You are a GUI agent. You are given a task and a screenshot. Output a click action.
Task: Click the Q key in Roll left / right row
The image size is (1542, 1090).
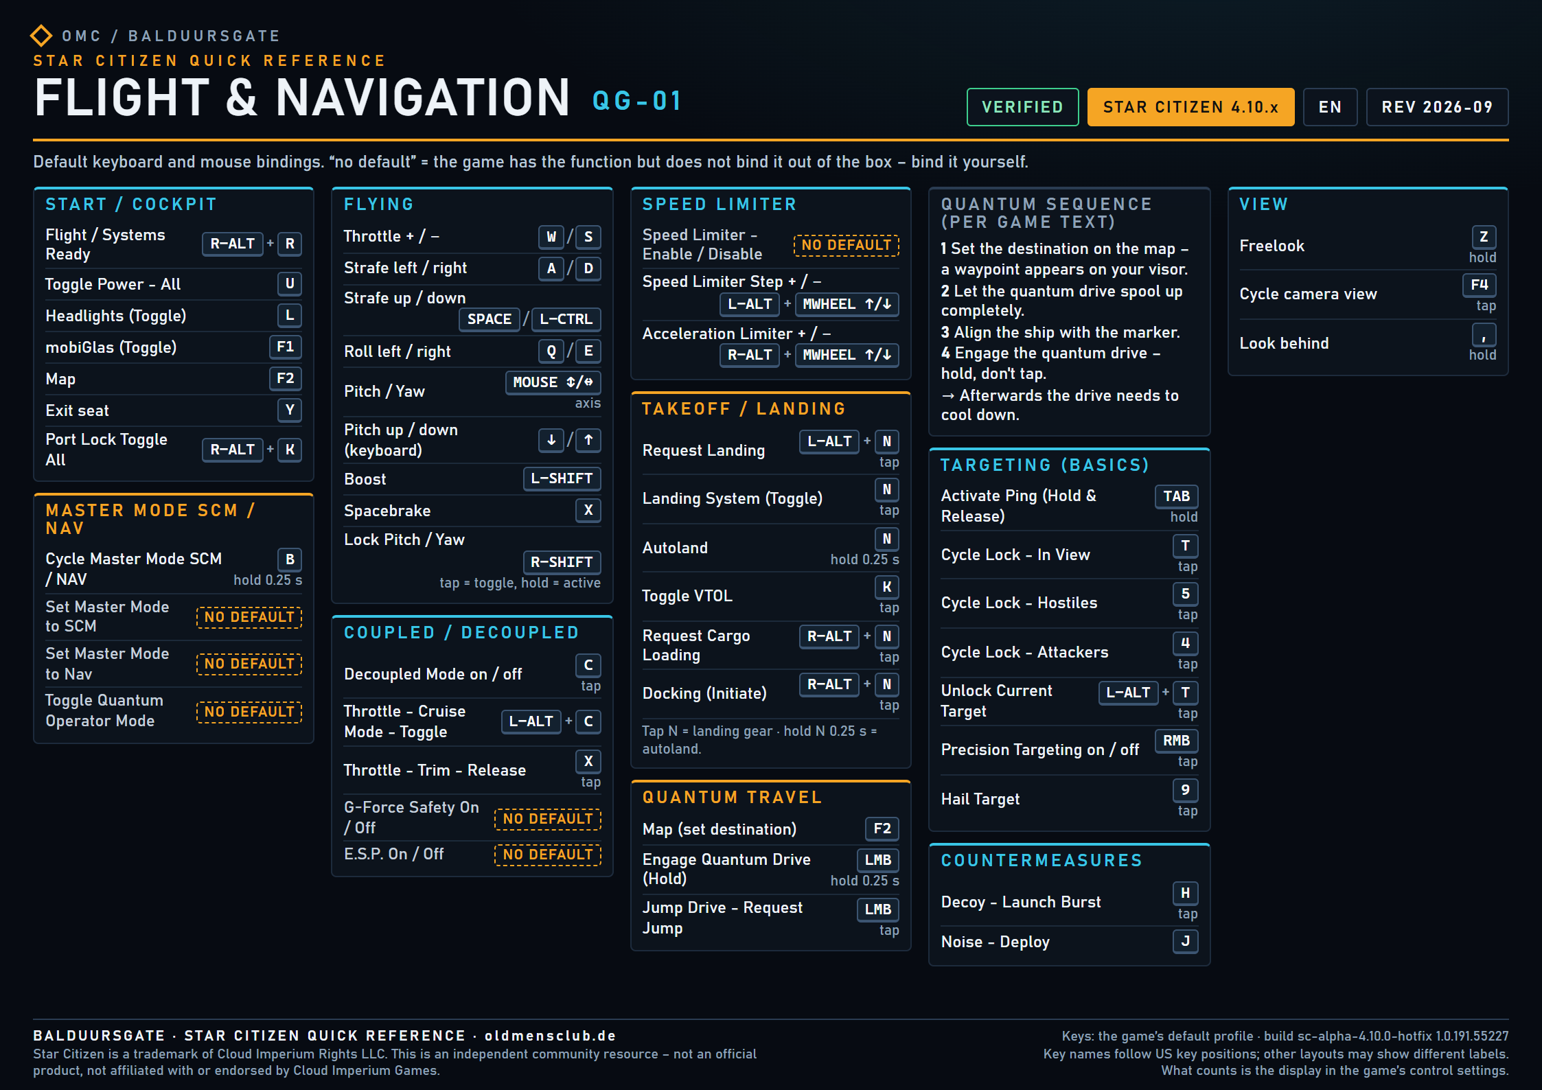pyautogui.click(x=551, y=351)
